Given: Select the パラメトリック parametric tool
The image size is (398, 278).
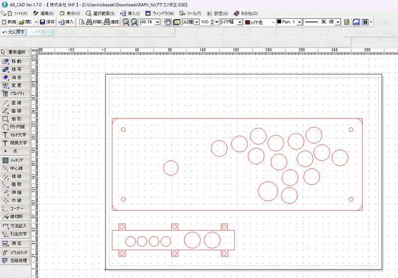Looking at the screenshot, I should [x=15, y=253].
